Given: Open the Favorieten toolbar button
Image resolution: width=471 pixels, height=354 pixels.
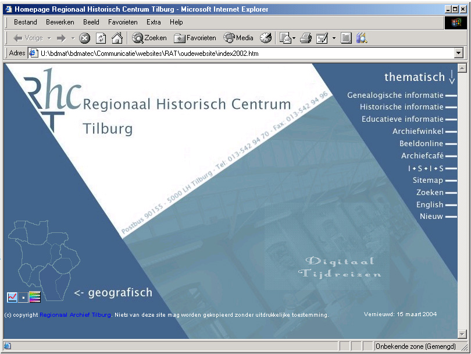Looking at the screenshot, I should (195, 38).
